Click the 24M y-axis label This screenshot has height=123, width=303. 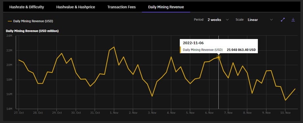10,36
